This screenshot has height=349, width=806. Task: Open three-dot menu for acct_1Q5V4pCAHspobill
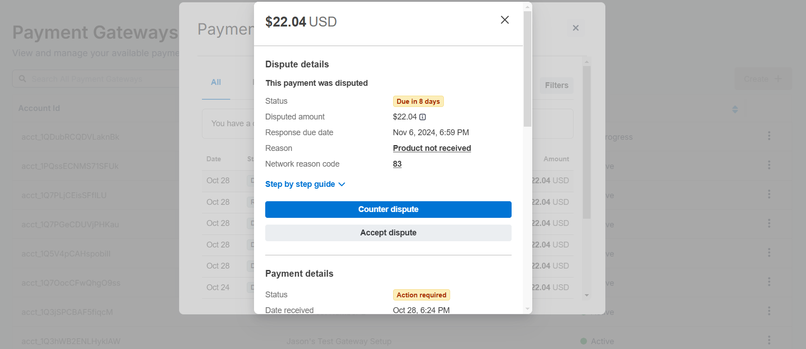tap(769, 252)
